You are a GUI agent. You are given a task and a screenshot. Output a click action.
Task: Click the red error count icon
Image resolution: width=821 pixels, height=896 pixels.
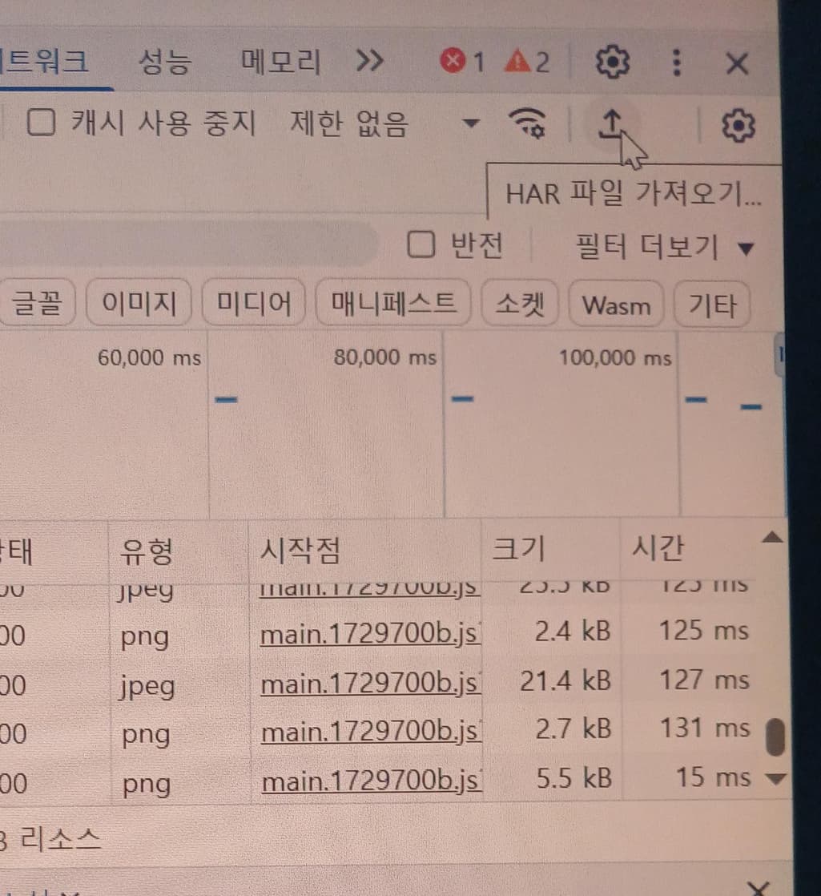453,61
